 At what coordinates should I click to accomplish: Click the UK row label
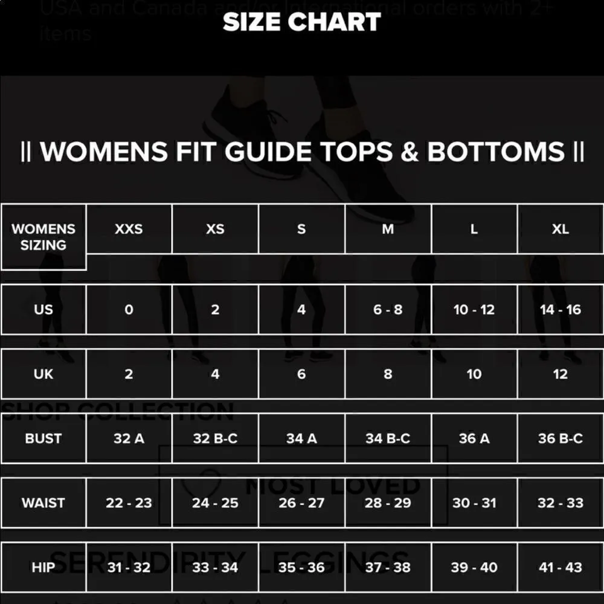tap(43, 374)
